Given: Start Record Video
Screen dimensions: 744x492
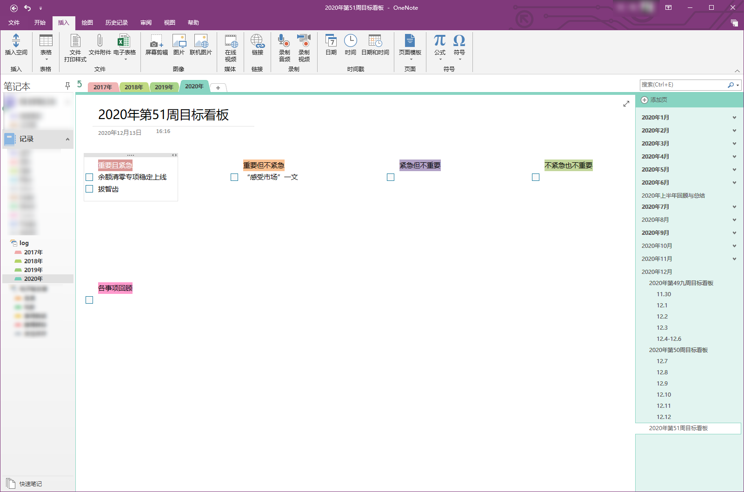Looking at the screenshot, I should coord(304,48).
